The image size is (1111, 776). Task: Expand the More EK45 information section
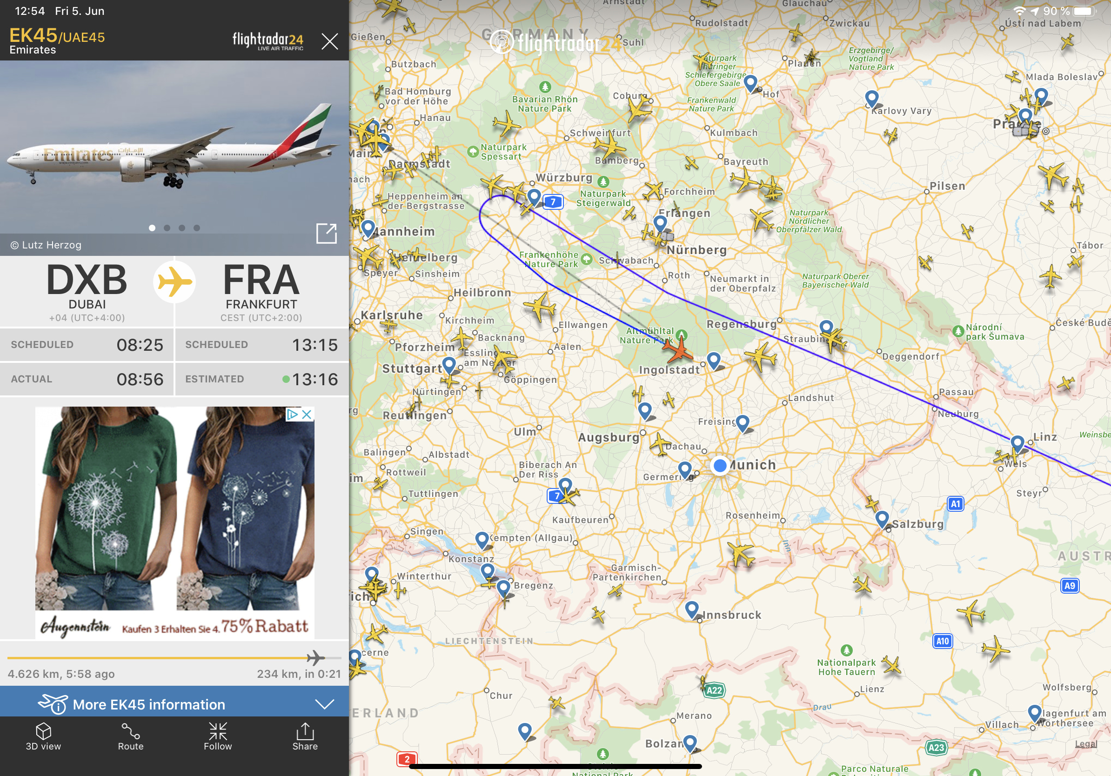tap(174, 703)
